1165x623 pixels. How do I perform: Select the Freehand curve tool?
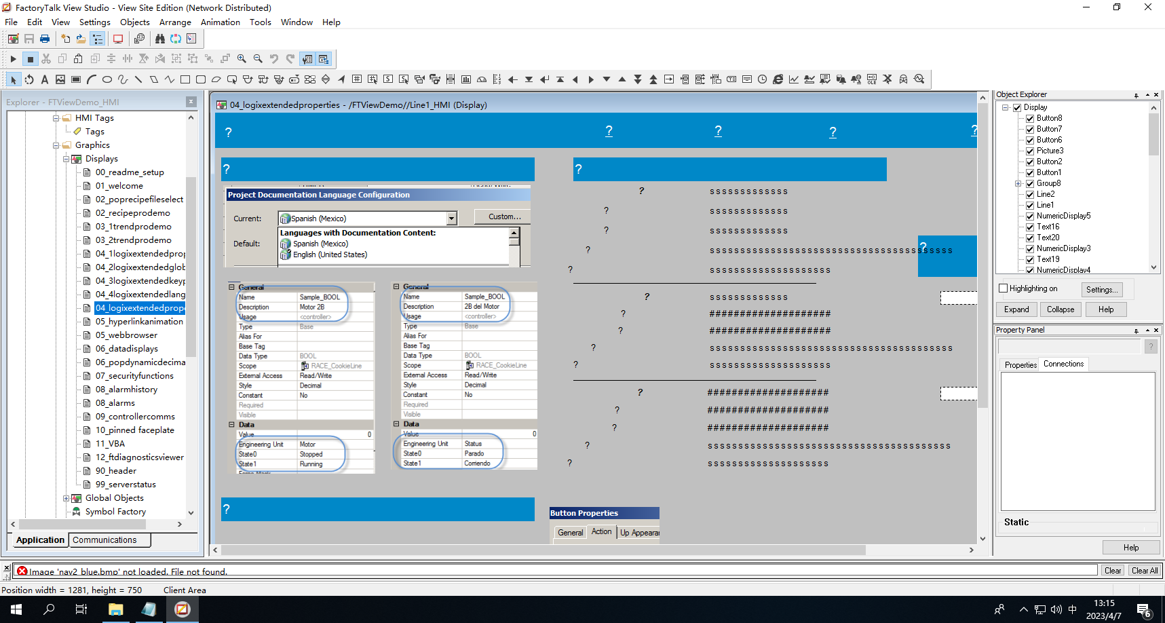(123, 79)
